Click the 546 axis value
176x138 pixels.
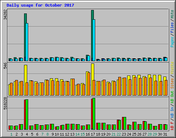point(5,66)
